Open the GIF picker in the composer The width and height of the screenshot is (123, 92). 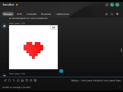(x=22, y=80)
